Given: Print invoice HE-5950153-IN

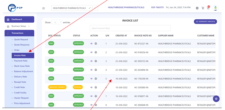Looking at the screenshot, I should (96, 61).
